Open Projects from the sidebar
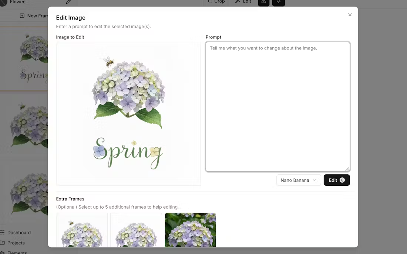407x254 pixels. pos(16,243)
